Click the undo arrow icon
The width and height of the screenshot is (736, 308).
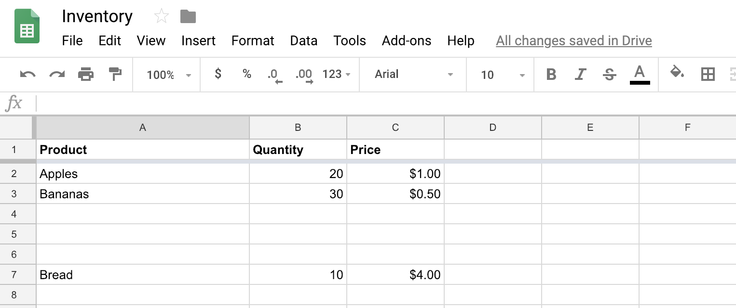point(27,75)
